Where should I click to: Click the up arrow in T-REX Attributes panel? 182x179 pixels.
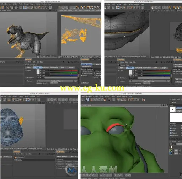[69, 62]
